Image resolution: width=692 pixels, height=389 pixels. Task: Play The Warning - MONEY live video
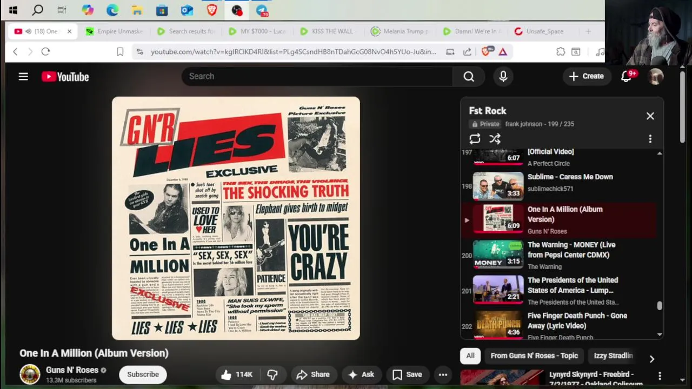(x=559, y=255)
